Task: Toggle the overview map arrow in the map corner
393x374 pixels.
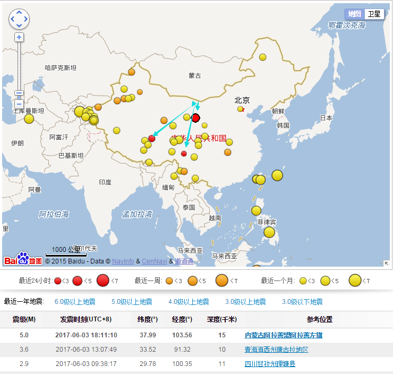Action: [x=387, y=263]
